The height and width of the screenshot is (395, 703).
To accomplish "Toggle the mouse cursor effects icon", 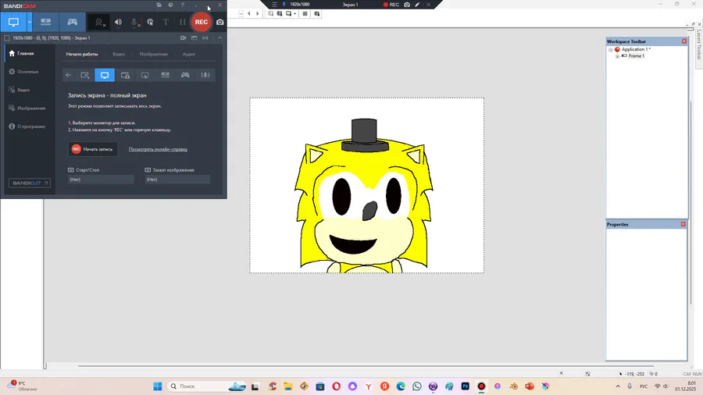I will 150,22.
